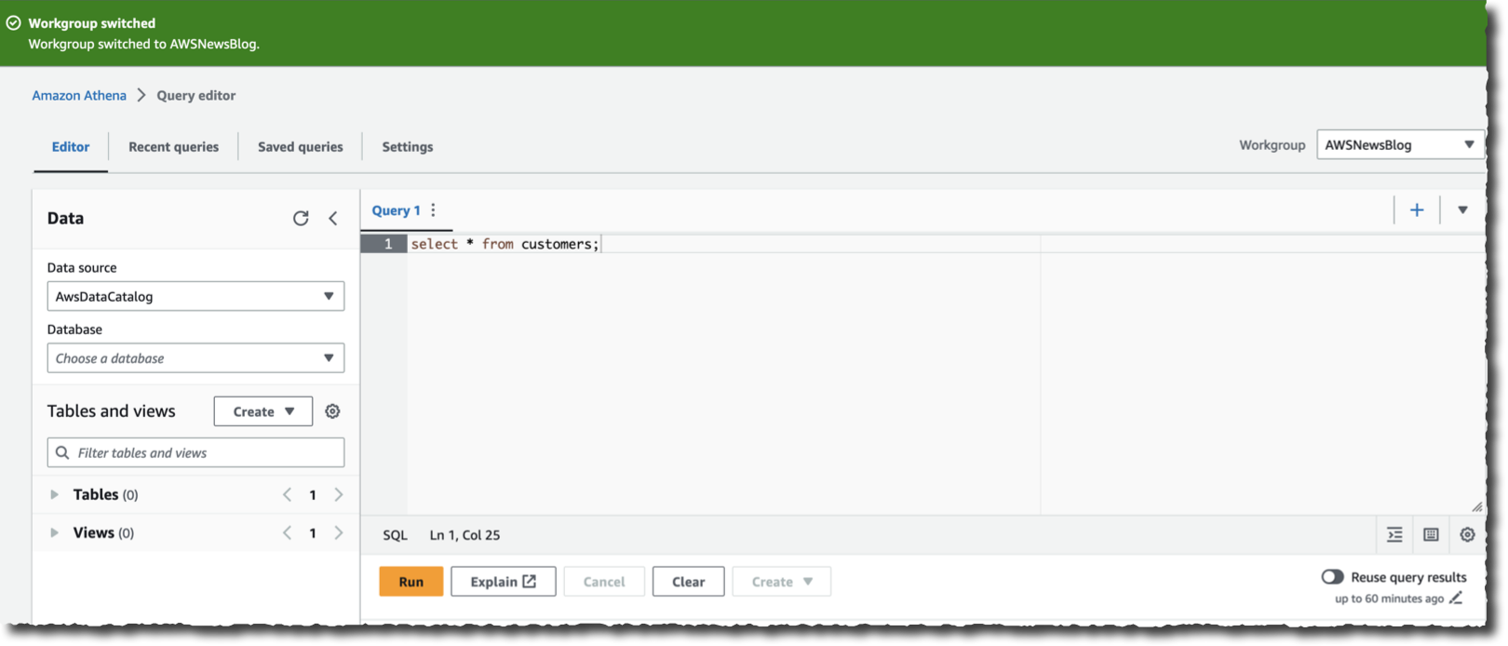Click the Tables and views heading
The image size is (1508, 646).
click(112, 411)
